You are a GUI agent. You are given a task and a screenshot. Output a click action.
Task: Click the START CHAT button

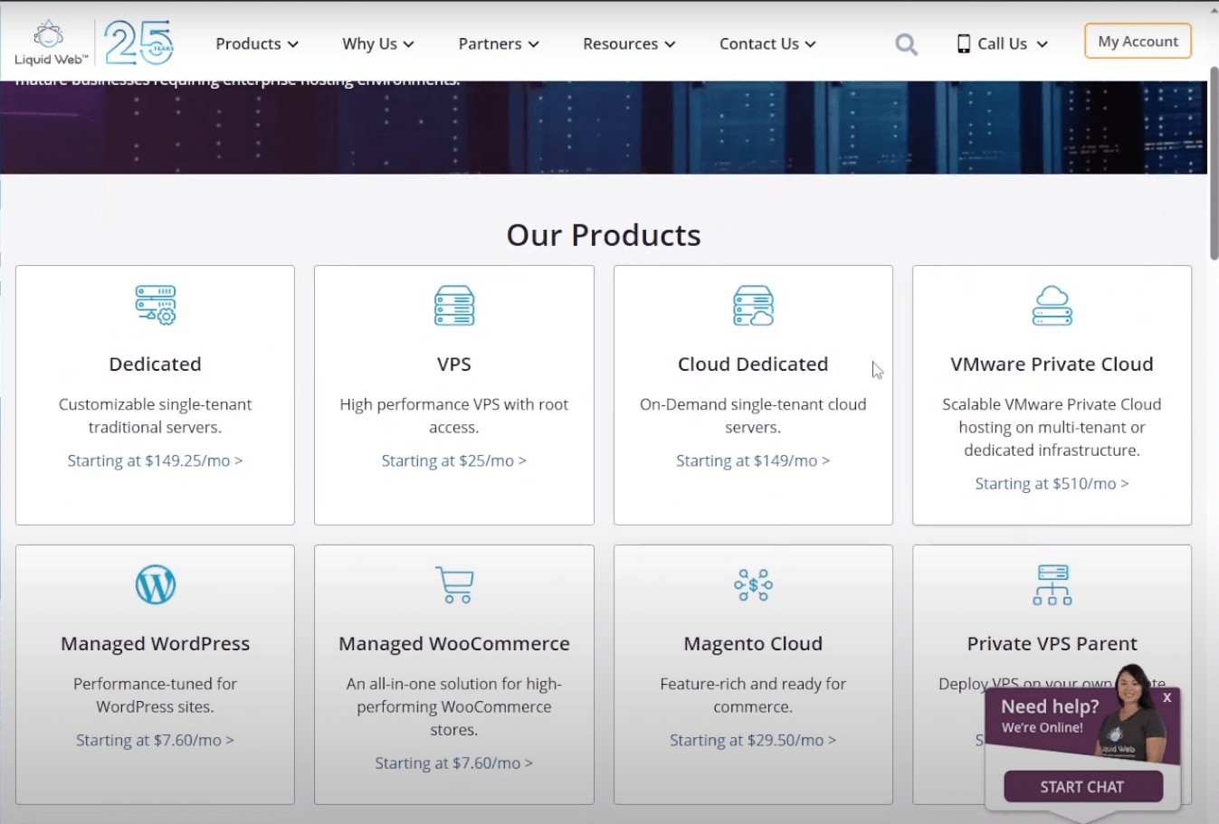pyautogui.click(x=1083, y=787)
